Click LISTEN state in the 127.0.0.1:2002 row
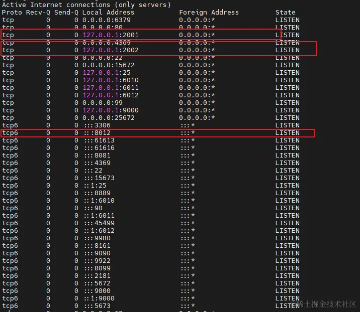 (x=288, y=50)
